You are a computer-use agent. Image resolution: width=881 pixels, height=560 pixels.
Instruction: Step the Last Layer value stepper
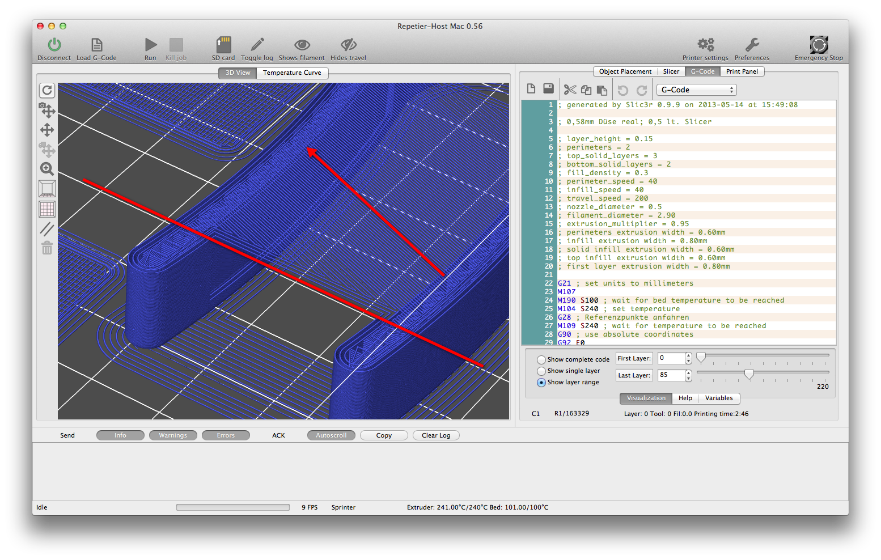click(688, 375)
